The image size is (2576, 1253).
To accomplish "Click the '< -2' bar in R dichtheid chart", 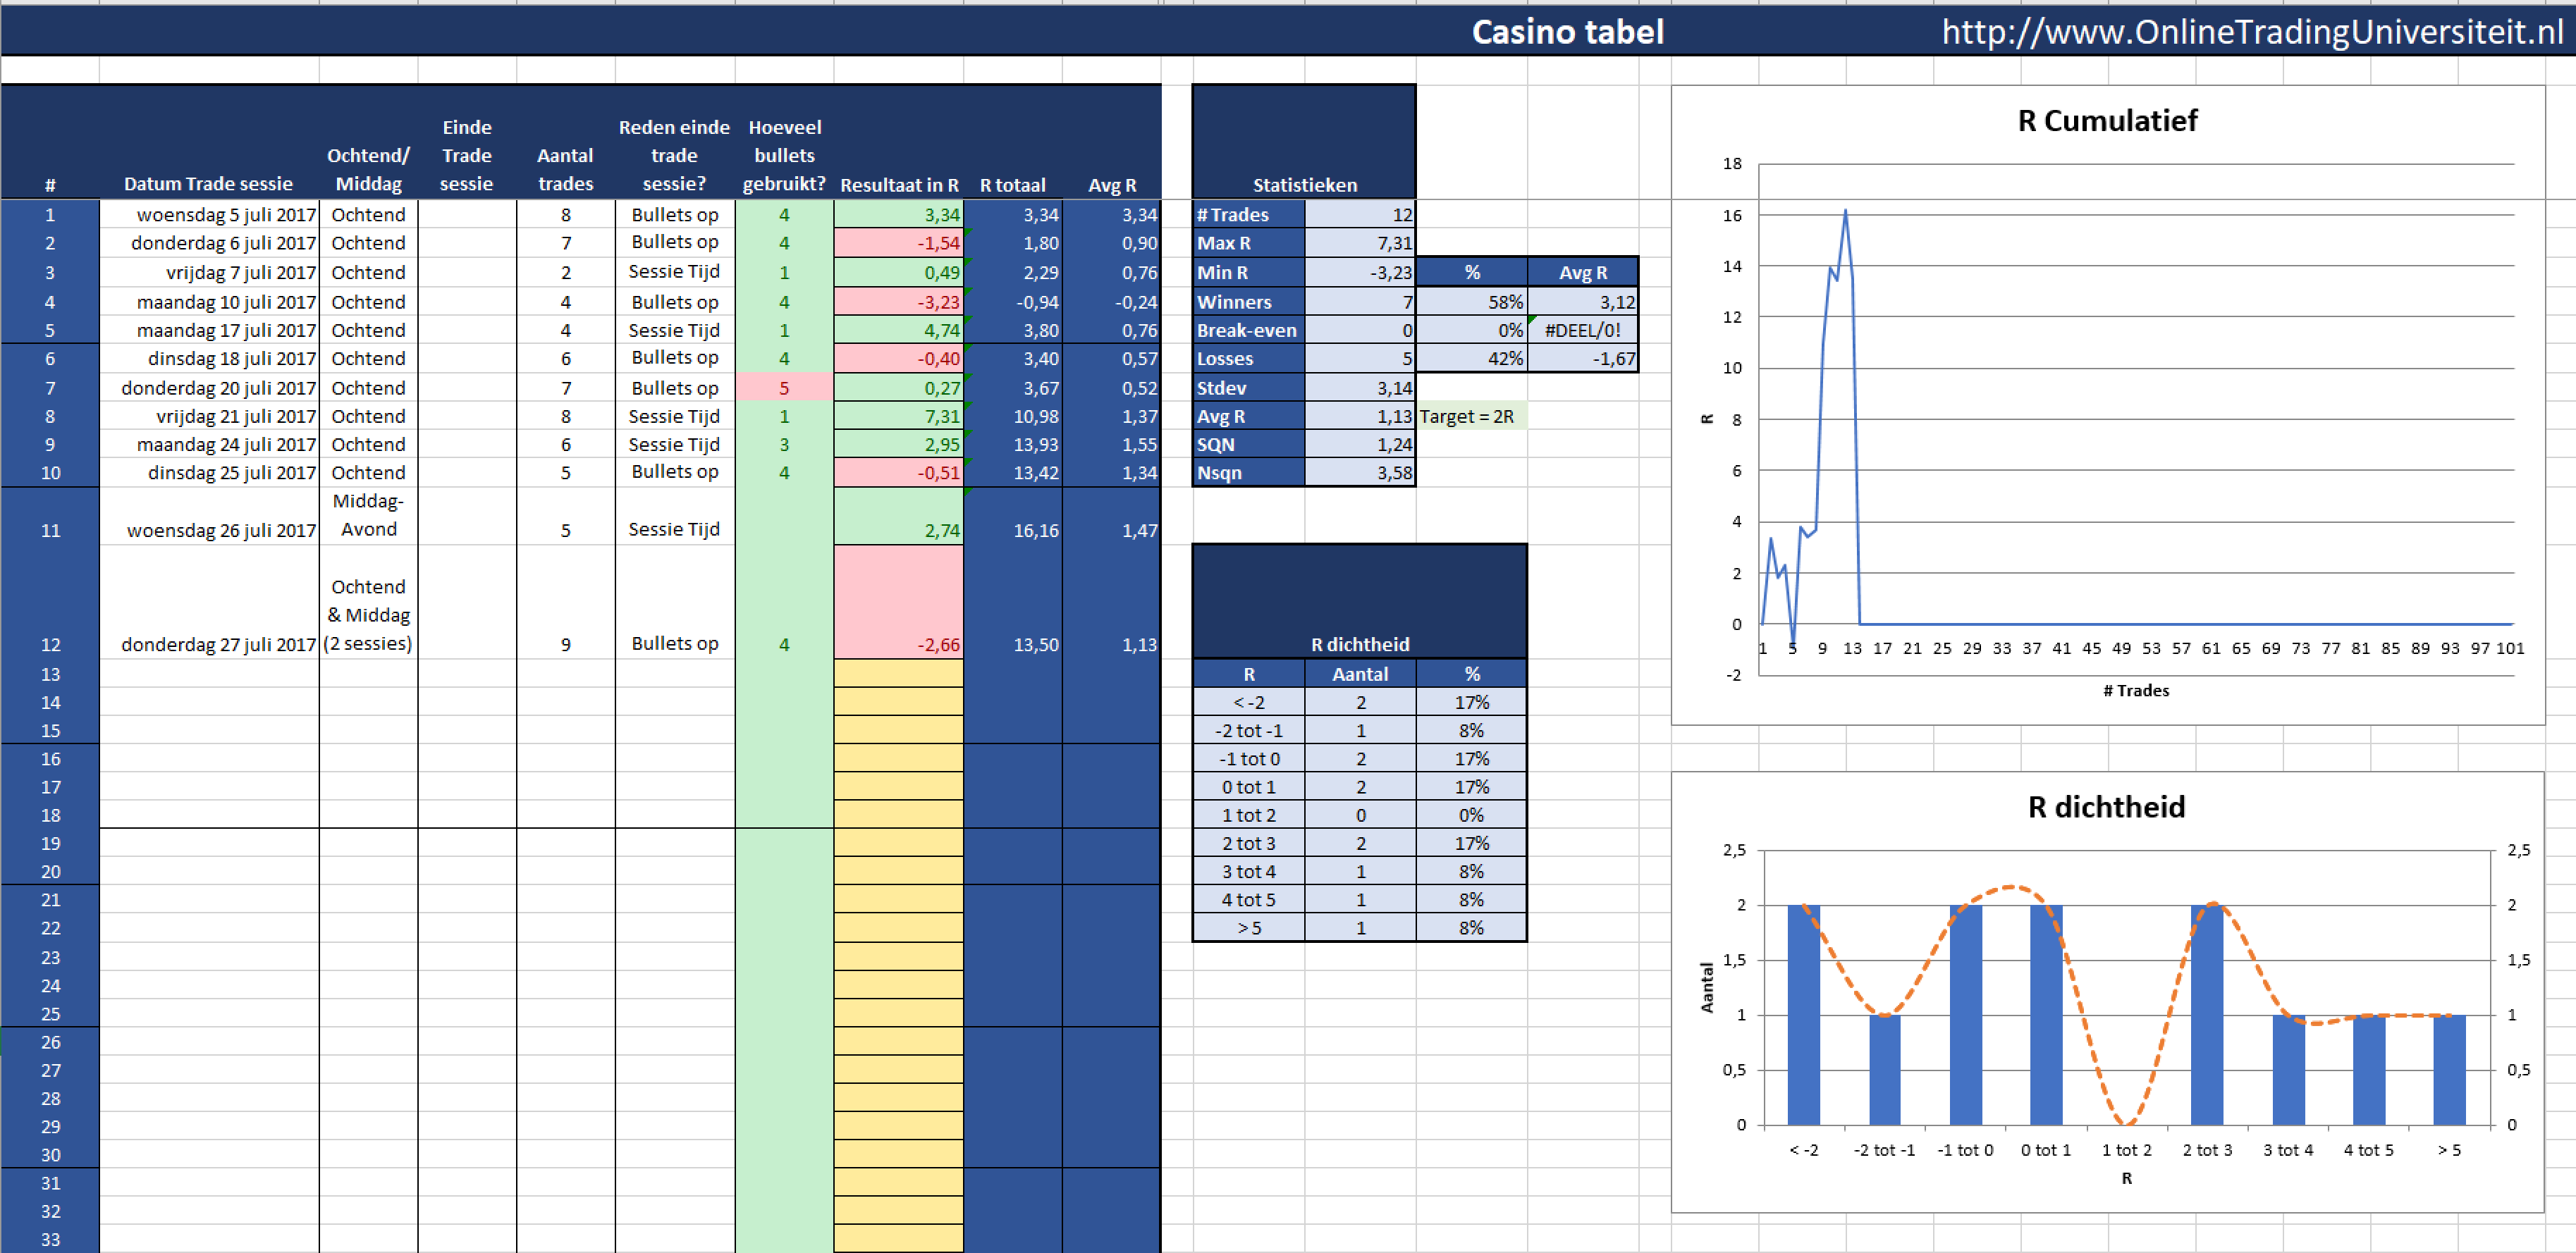I will (x=1803, y=1014).
